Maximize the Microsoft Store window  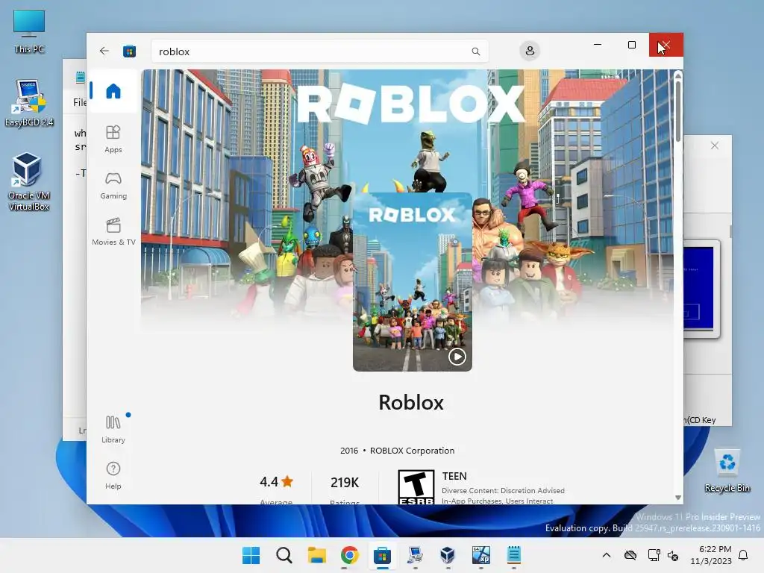point(632,45)
